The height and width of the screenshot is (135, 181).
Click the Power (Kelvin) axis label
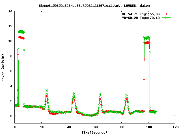tap(3, 68)
